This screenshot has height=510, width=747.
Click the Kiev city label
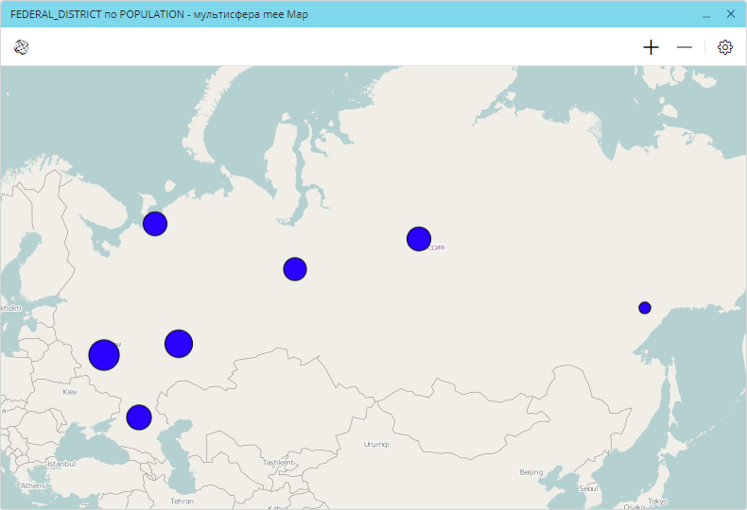point(70,391)
